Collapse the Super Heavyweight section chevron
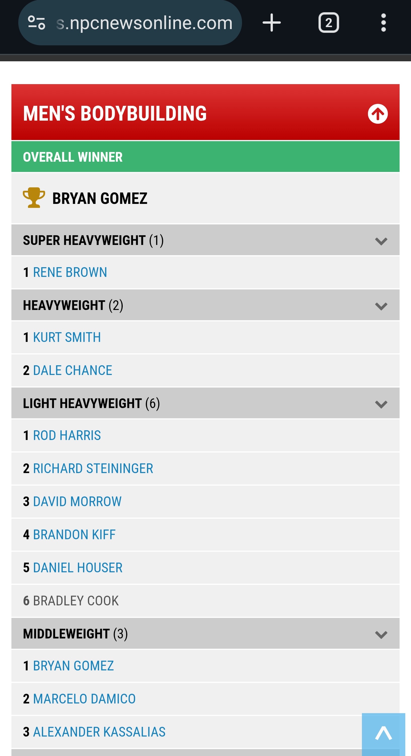Viewport: 411px width, 756px height. 381,241
